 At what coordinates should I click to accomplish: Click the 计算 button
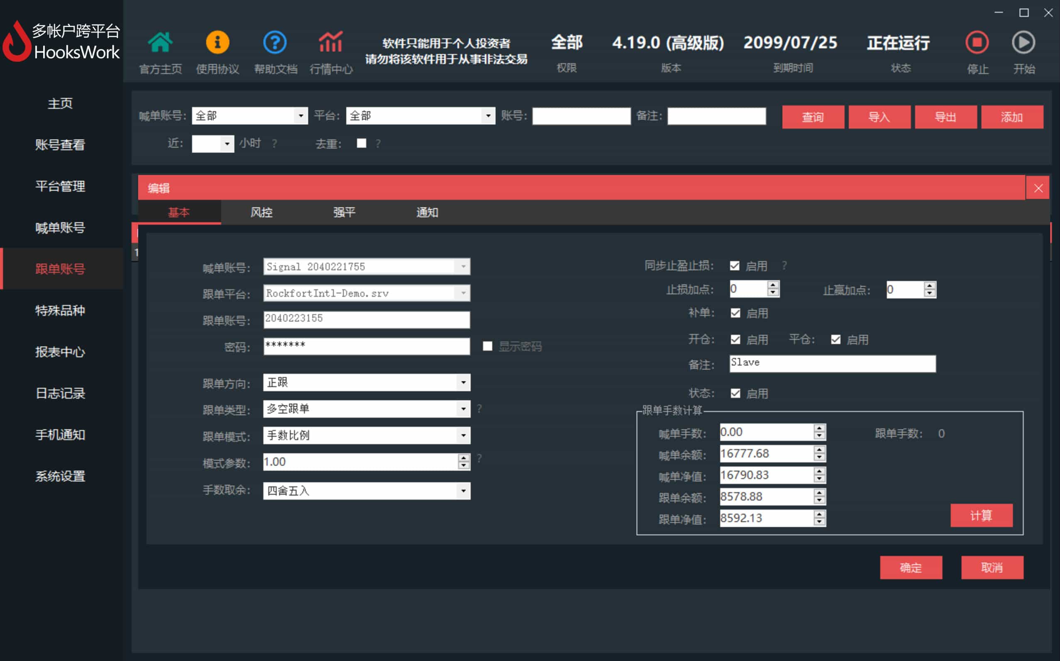[x=981, y=515]
